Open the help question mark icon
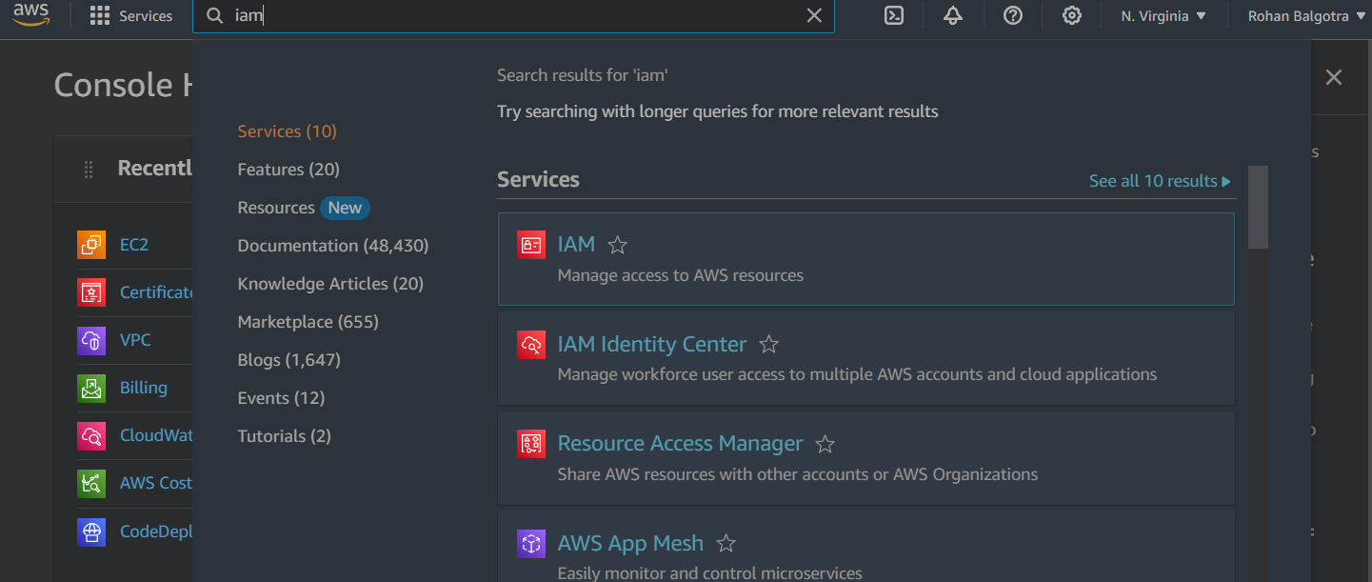 (1013, 15)
